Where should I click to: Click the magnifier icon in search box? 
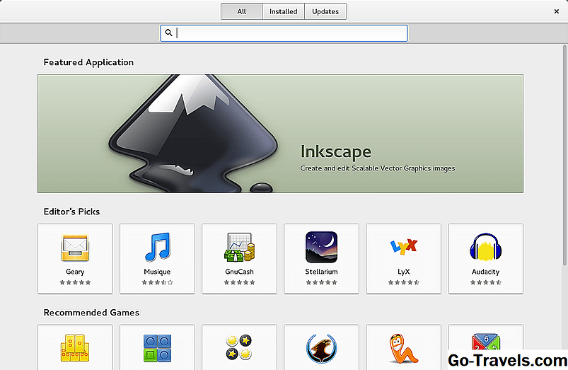(168, 33)
